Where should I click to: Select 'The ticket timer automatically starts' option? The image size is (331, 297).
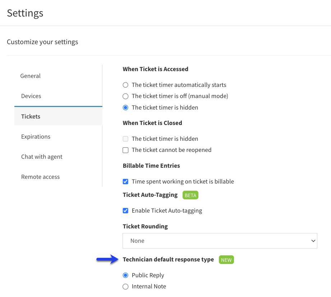tap(125, 85)
